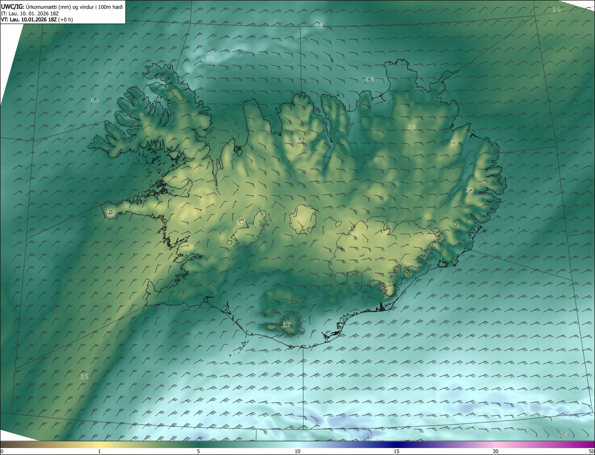
Task: Click the 2.8 value label
Action: (411, 127)
